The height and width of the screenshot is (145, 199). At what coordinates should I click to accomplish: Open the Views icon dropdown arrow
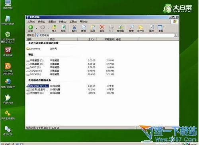pos(164,27)
